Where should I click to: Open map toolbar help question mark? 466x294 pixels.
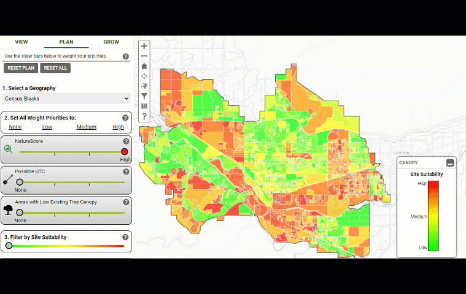[144, 116]
